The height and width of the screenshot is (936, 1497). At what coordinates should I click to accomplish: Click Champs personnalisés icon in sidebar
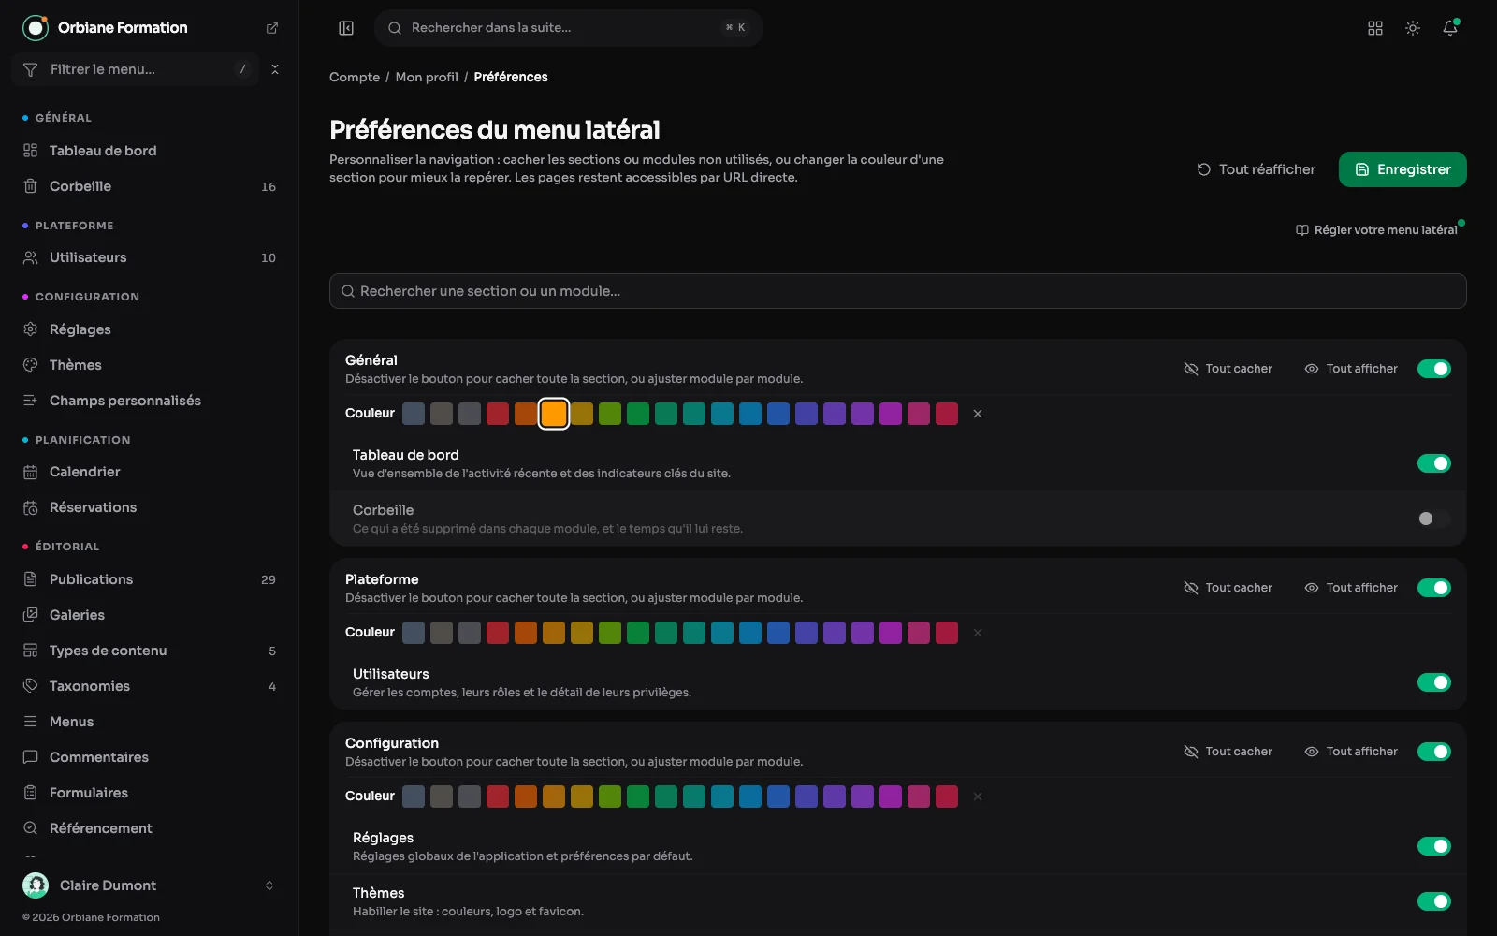(x=31, y=401)
